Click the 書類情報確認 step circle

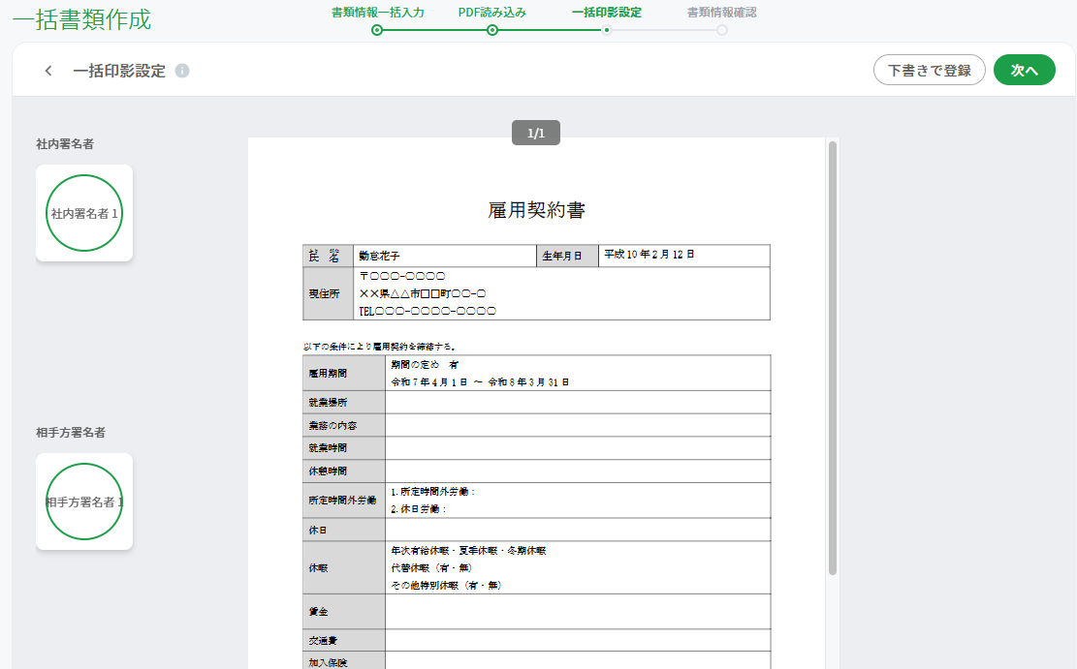[722, 30]
